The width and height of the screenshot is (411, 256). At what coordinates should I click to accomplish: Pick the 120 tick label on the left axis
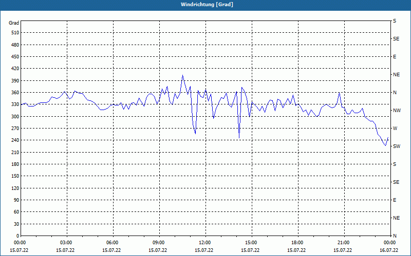[15, 188]
